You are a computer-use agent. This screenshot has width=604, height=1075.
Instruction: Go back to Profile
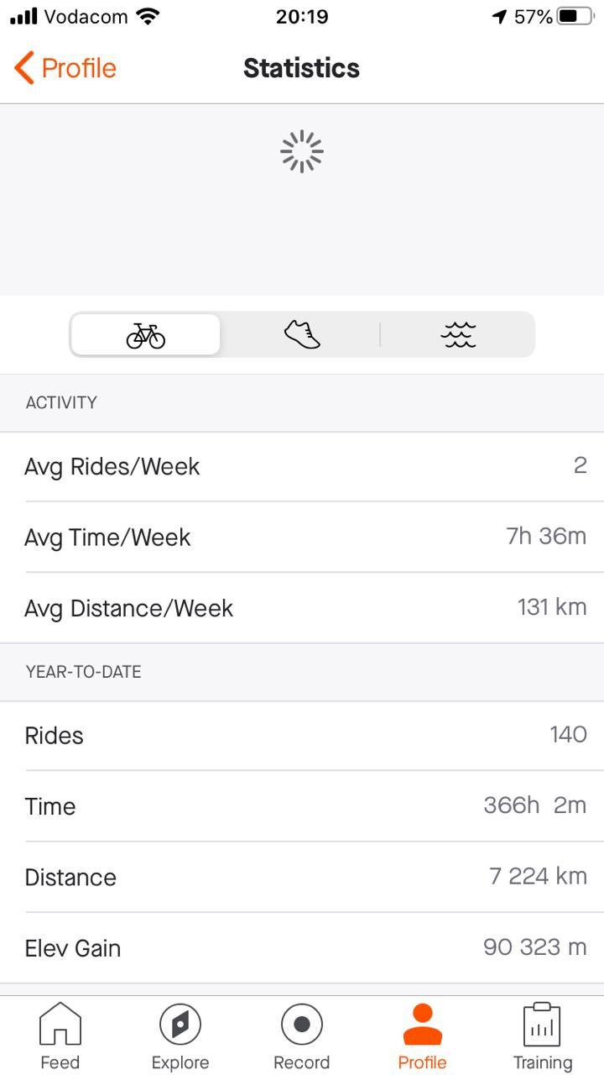click(x=79, y=68)
